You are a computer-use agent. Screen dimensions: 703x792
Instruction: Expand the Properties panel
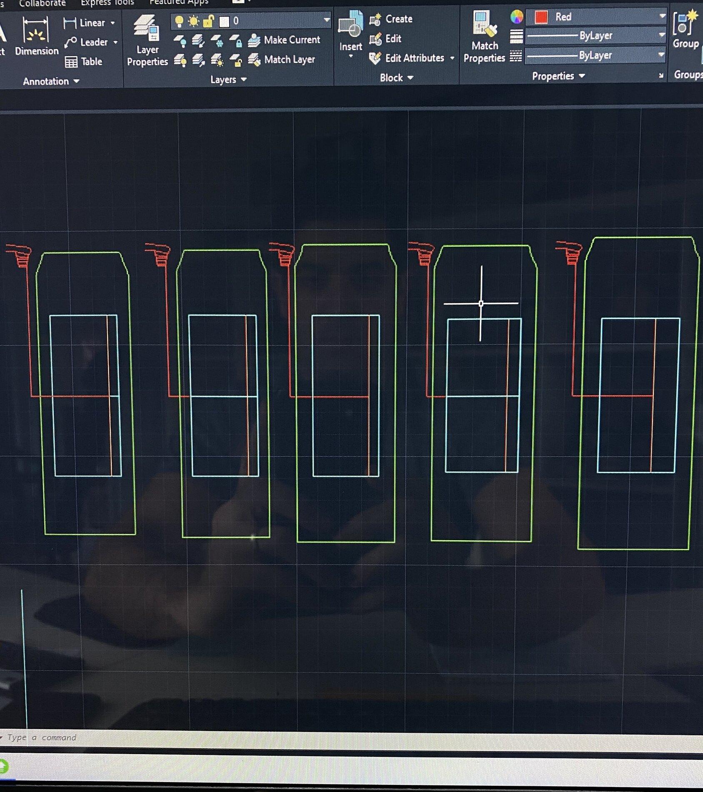pos(558,76)
